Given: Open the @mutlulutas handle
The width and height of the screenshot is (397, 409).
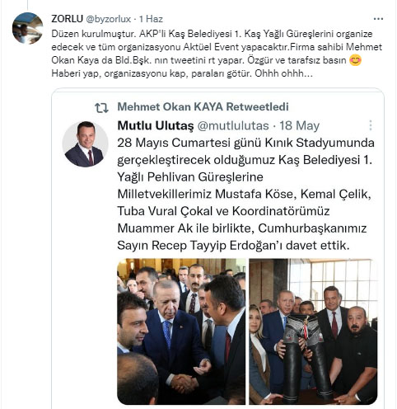Looking at the screenshot, I should 233,125.
